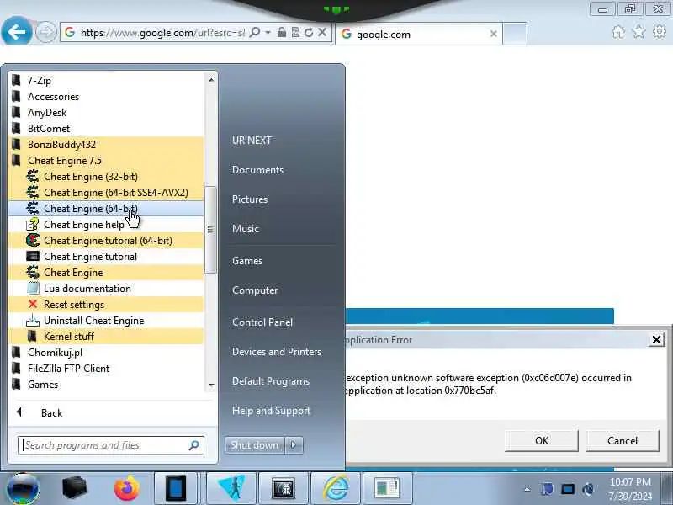Open Computer from the Start menu

point(255,290)
